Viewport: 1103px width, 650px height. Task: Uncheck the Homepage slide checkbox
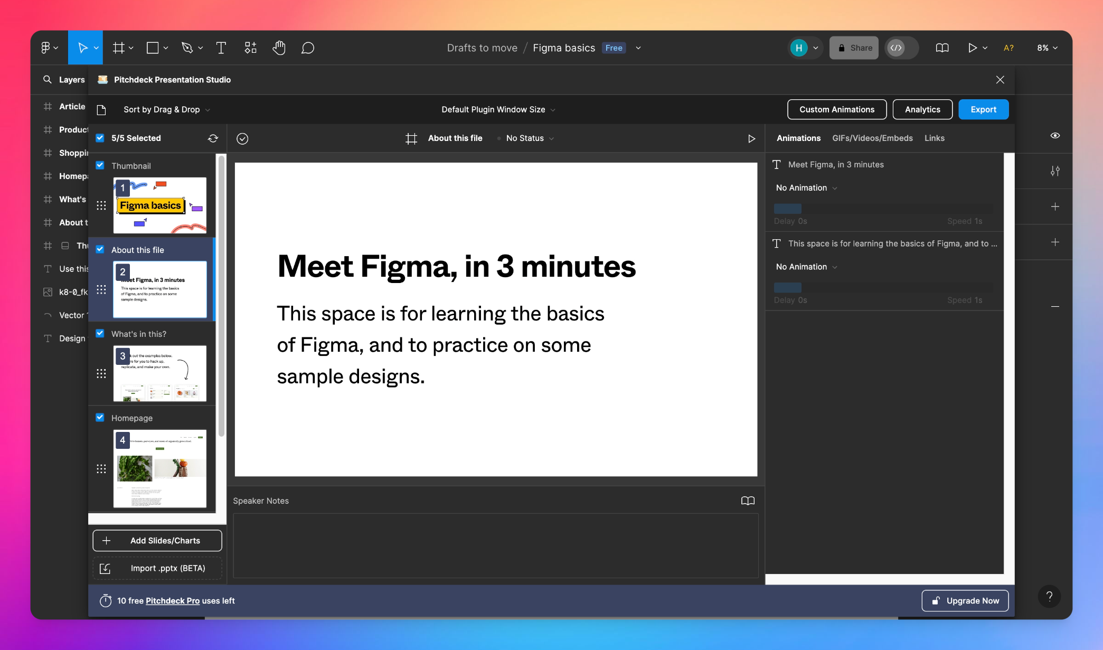[100, 417]
